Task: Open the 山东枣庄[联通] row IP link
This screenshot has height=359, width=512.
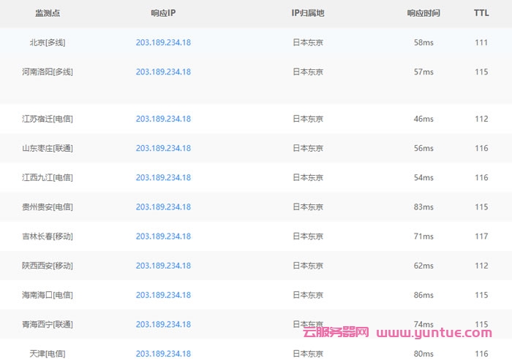Action: [x=163, y=148]
